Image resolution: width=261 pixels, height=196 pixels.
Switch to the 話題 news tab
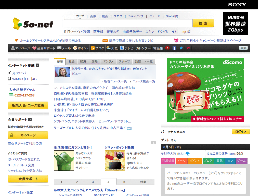click(138, 61)
